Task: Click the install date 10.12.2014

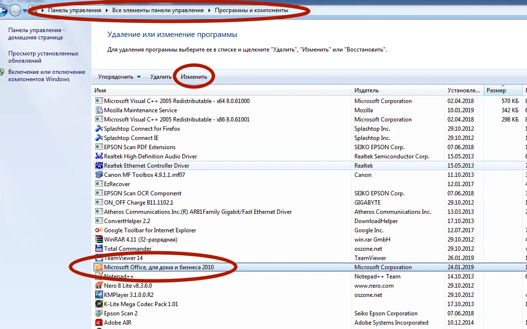Action: tap(460, 323)
